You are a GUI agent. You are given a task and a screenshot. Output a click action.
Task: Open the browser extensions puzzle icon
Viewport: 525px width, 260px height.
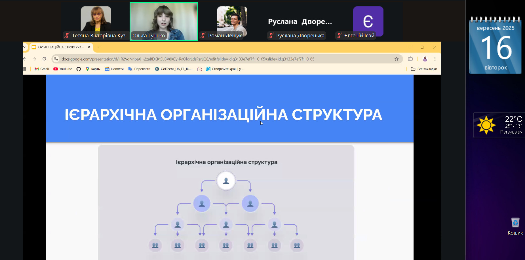410,59
